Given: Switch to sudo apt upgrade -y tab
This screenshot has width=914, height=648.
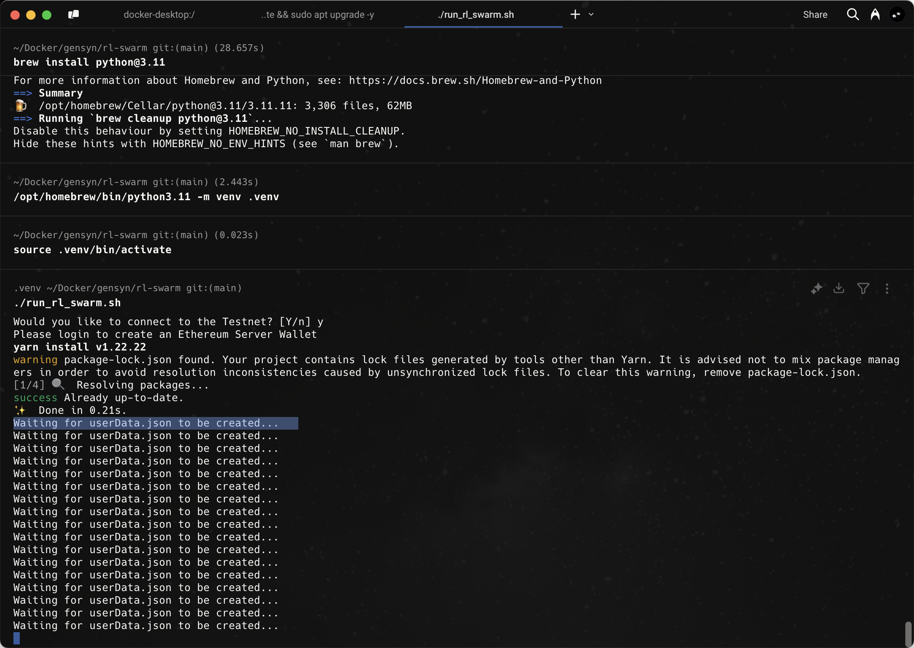Looking at the screenshot, I should pyautogui.click(x=317, y=15).
